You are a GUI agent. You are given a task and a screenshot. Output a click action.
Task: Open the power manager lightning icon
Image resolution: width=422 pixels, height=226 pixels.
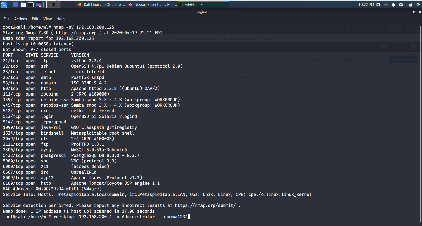tap(401, 5)
